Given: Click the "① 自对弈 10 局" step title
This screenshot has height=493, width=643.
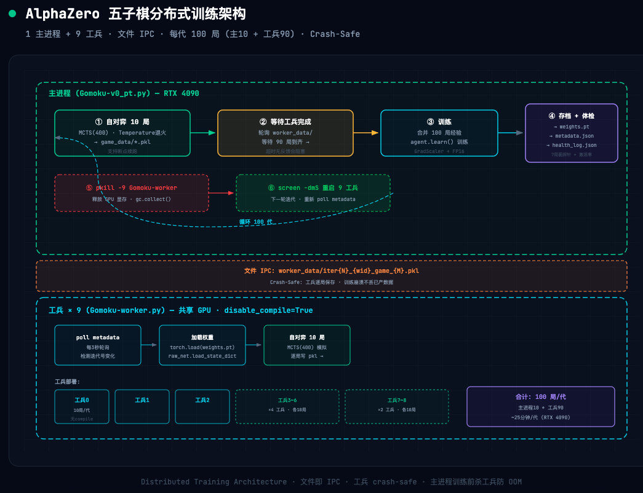Looking at the screenshot, I should point(122,122).
